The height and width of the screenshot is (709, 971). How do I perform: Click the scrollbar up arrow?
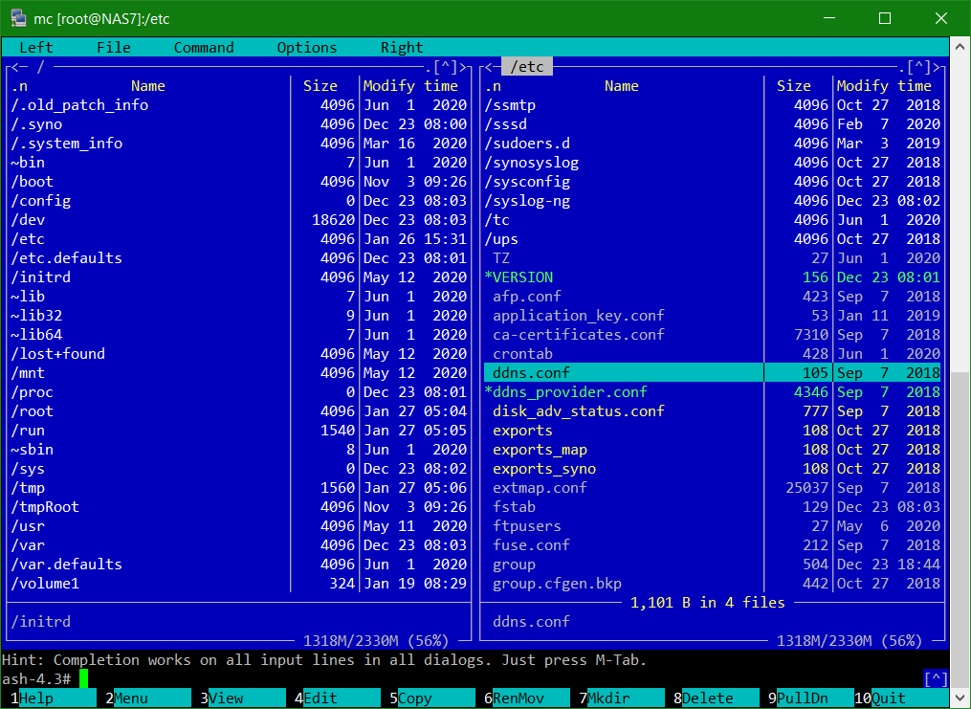coord(961,45)
